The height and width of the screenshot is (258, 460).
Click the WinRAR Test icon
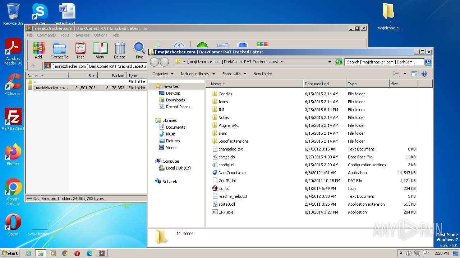pos(80,50)
